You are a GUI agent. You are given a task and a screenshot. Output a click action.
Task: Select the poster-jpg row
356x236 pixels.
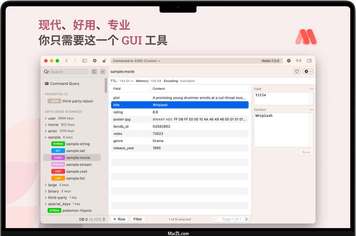tap(180, 119)
